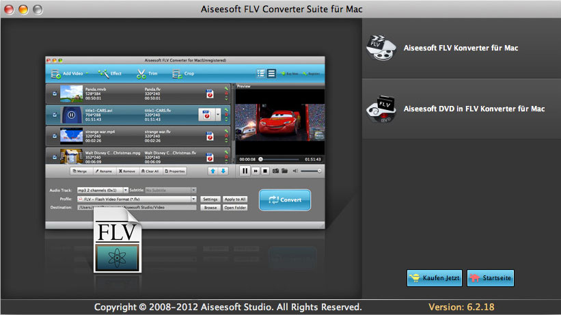Click the snapshot camera icon
561x315 pixels.
click(275, 171)
